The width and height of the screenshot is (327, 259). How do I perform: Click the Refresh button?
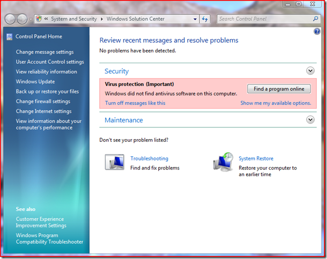pos(205,19)
